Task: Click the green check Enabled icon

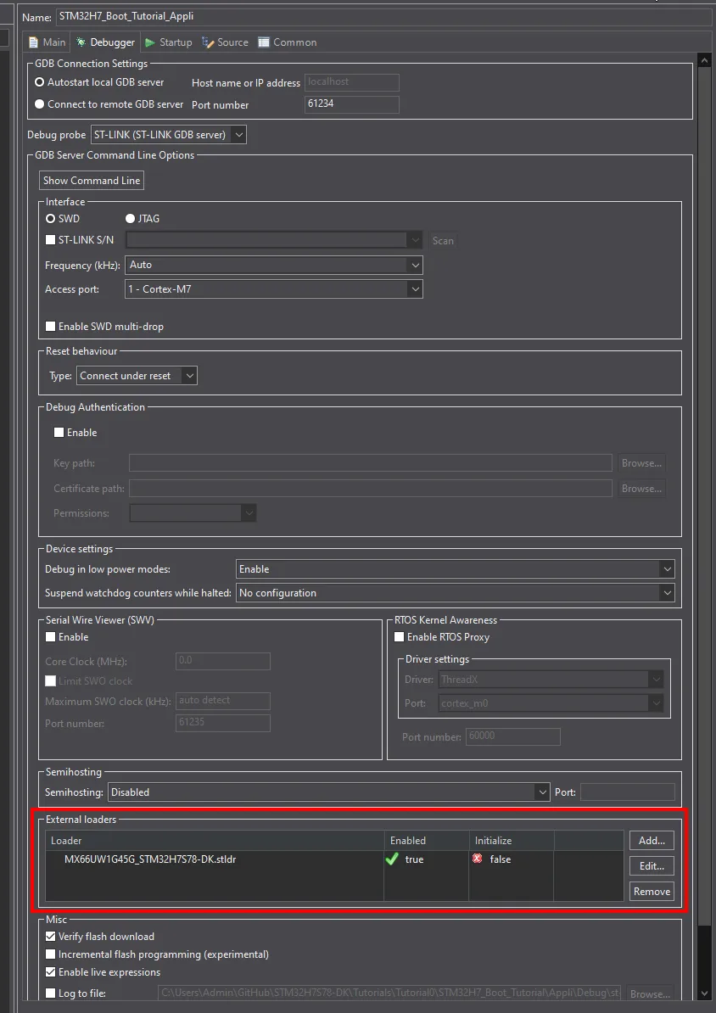Action: (x=392, y=859)
